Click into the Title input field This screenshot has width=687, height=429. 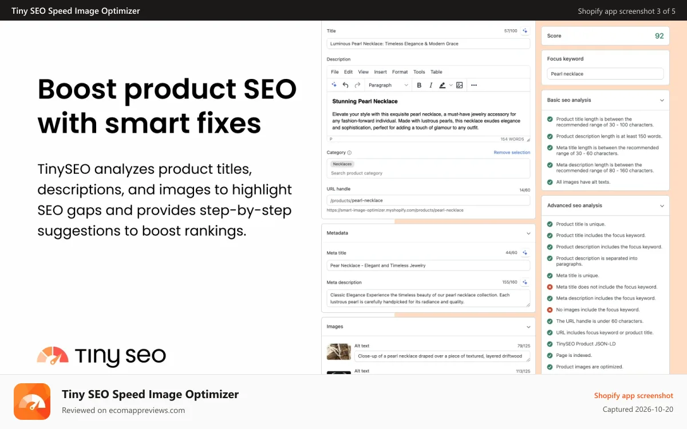(428, 43)
